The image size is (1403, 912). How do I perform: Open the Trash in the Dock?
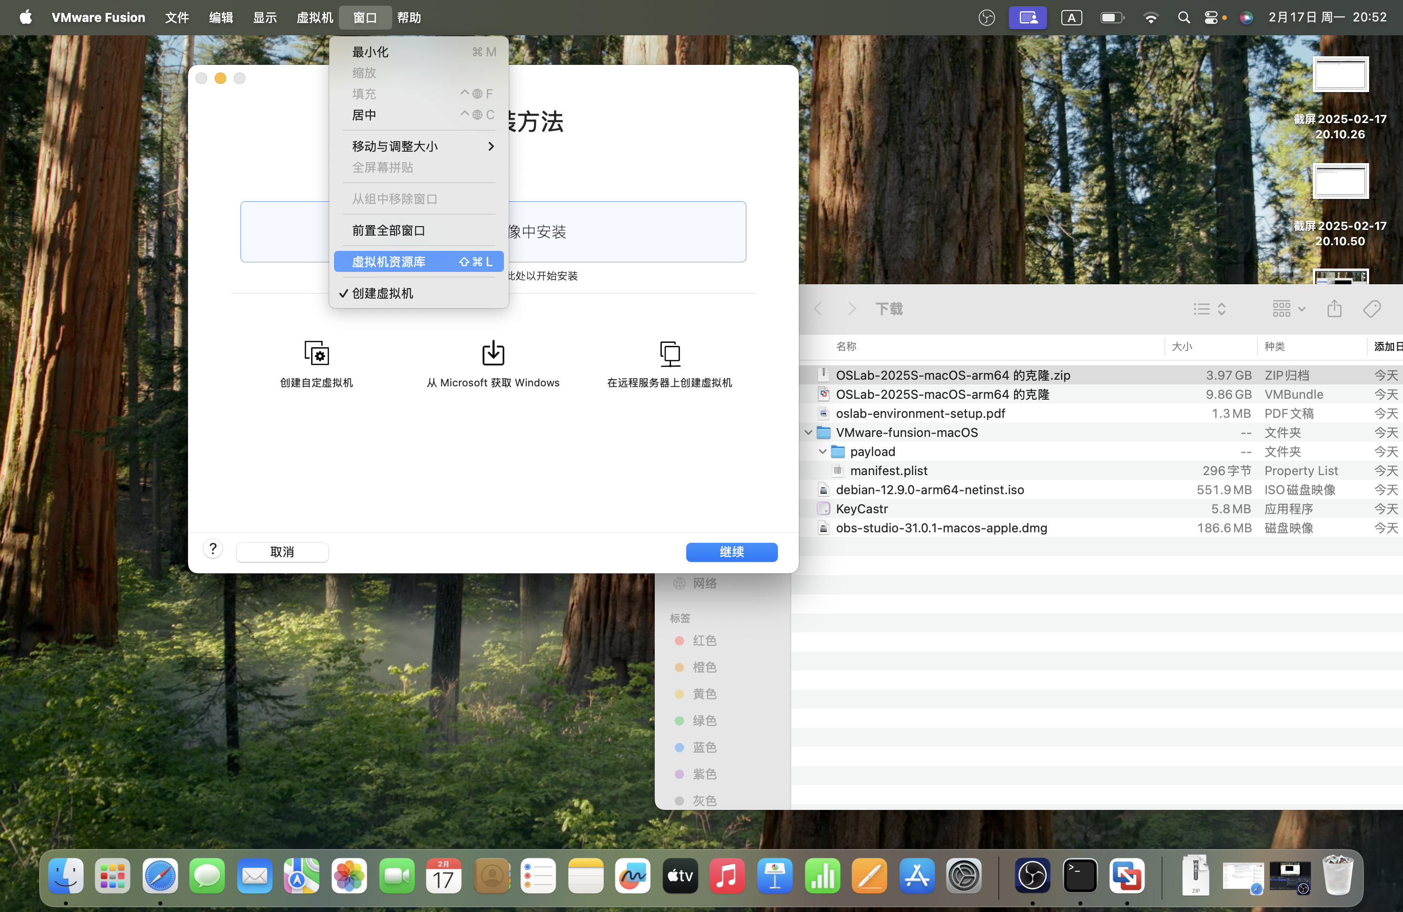(1337, 876)
